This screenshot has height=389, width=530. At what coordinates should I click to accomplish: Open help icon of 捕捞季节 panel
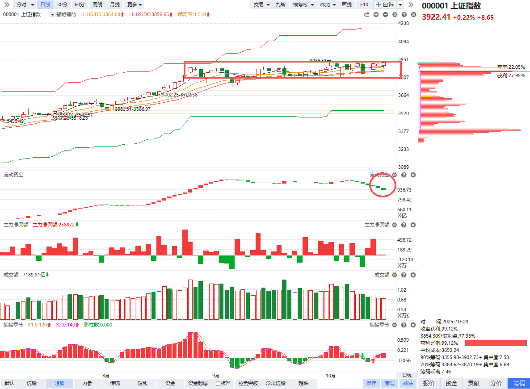click(404, 325)
